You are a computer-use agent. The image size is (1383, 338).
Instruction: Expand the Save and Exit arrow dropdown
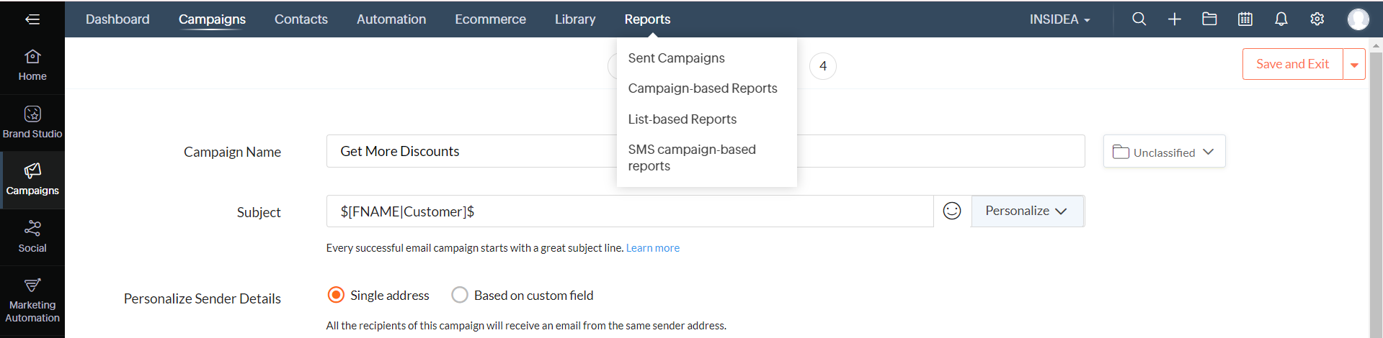point(1354,64)
